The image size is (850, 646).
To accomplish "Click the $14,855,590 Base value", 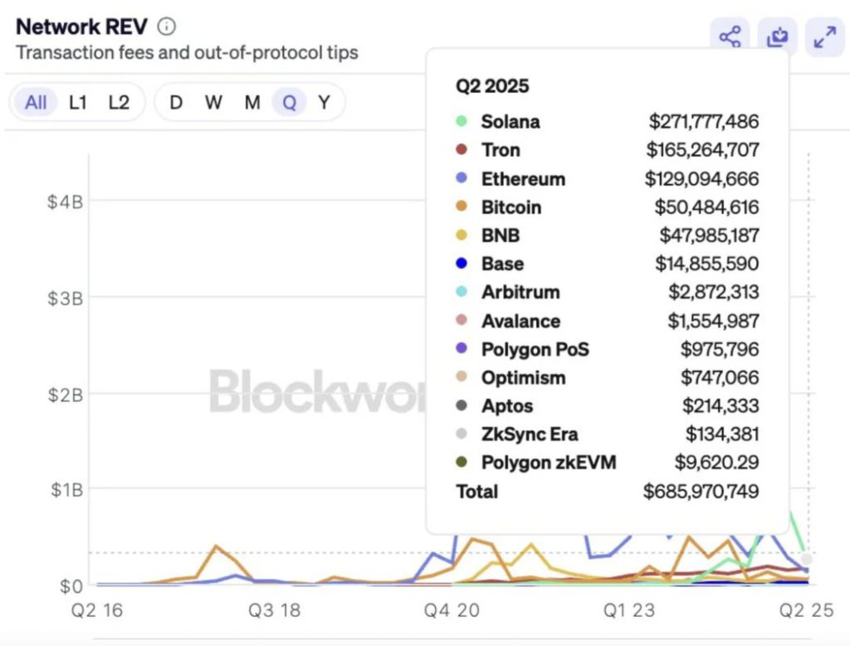I will point(707,264).
